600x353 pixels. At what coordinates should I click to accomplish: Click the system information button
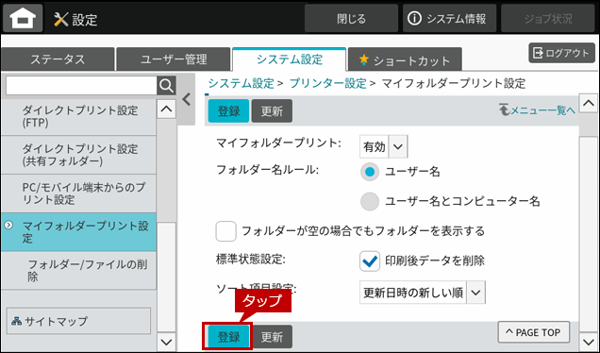449,18
